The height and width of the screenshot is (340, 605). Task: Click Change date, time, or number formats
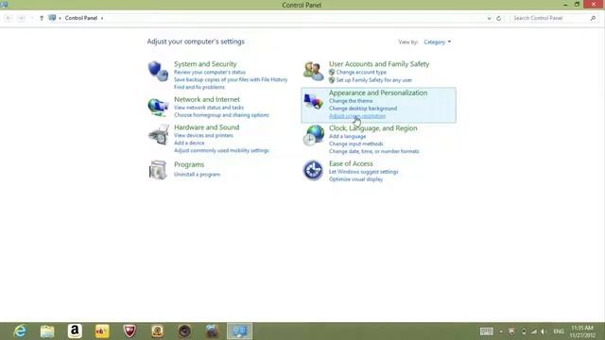[x=374, y=151]
